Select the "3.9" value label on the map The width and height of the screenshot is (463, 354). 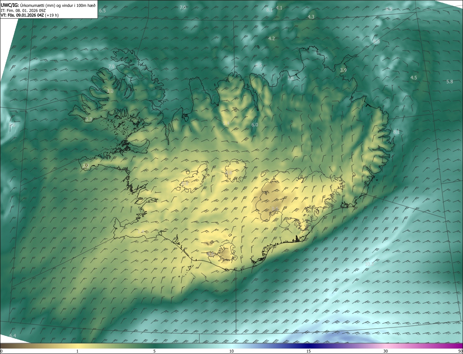click(x=343, y=70)
